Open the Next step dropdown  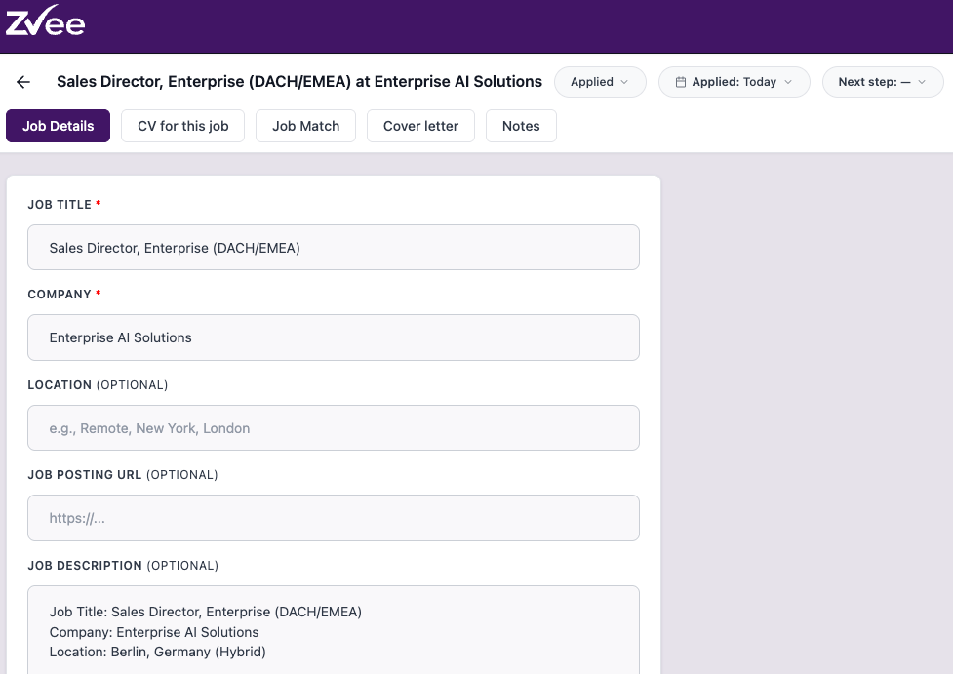(882, 82)
